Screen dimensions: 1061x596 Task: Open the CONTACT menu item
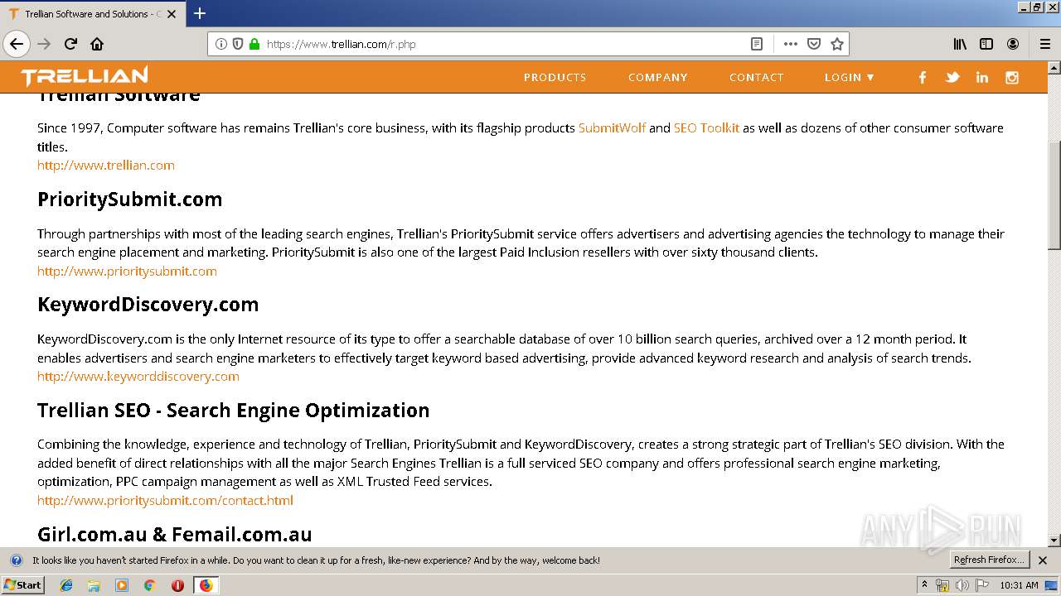coord(757,77)
